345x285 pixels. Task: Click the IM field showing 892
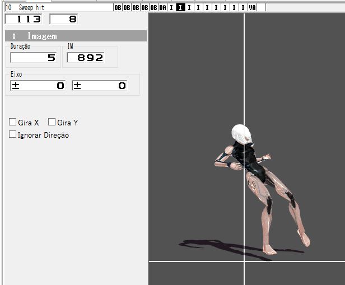coord(85,58)
